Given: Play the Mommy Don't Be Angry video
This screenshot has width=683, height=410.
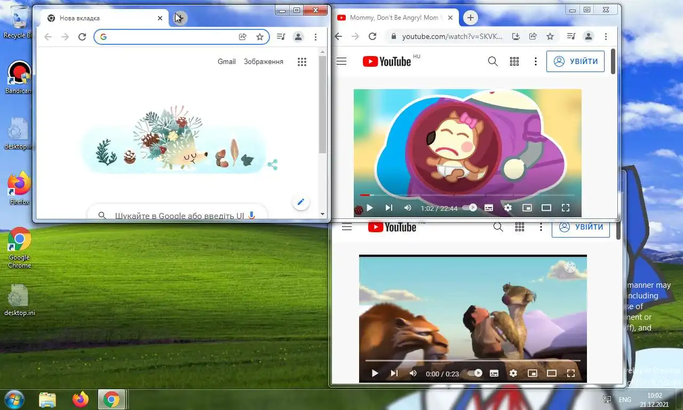Looking at the screenshot, I should click(369, 208).
